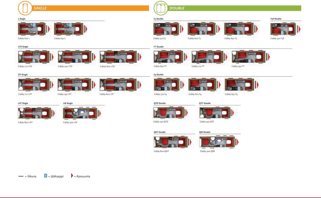Click the 'F3 Double' section heading
The image size is (321, 198).
tap(158, 19)
